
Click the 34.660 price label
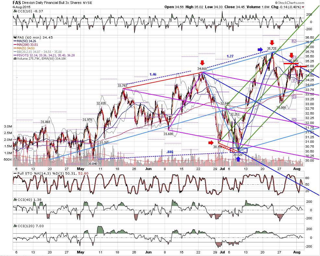click(202, 69)
